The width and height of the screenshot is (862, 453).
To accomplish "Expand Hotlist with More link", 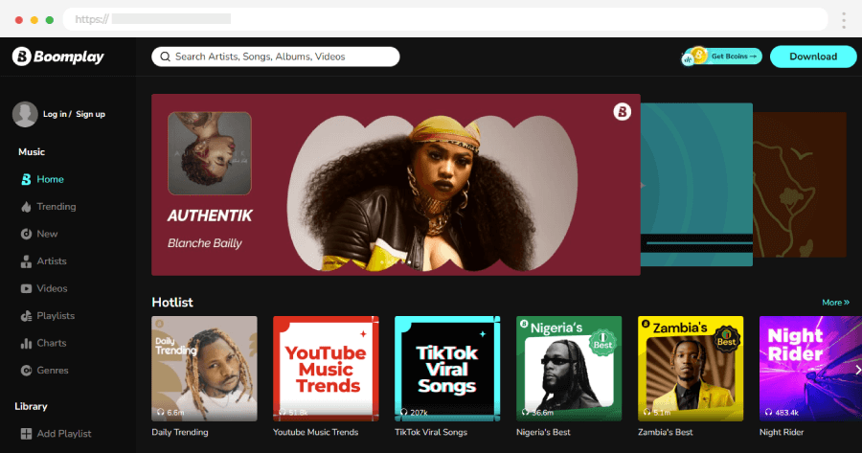I will coord(835,303).
